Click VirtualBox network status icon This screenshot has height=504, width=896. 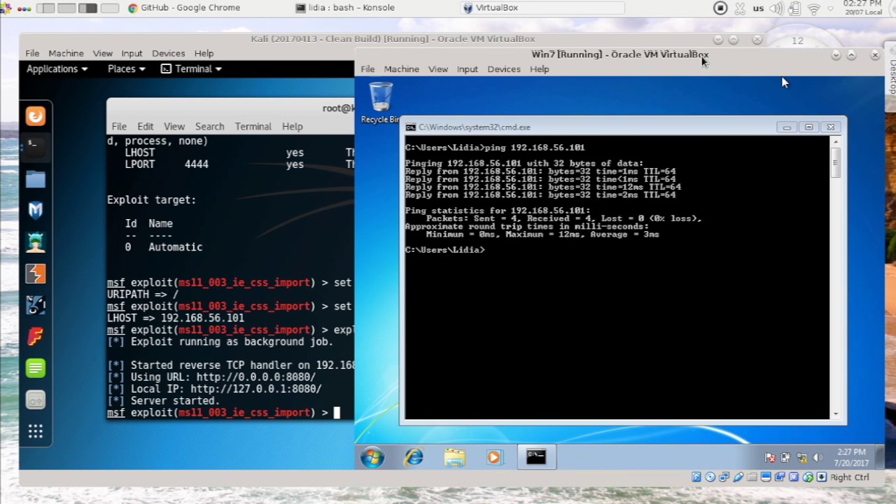point(724,477)
